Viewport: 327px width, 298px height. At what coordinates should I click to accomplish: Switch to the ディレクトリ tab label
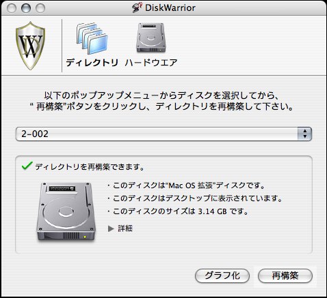(x=92, y=63)
